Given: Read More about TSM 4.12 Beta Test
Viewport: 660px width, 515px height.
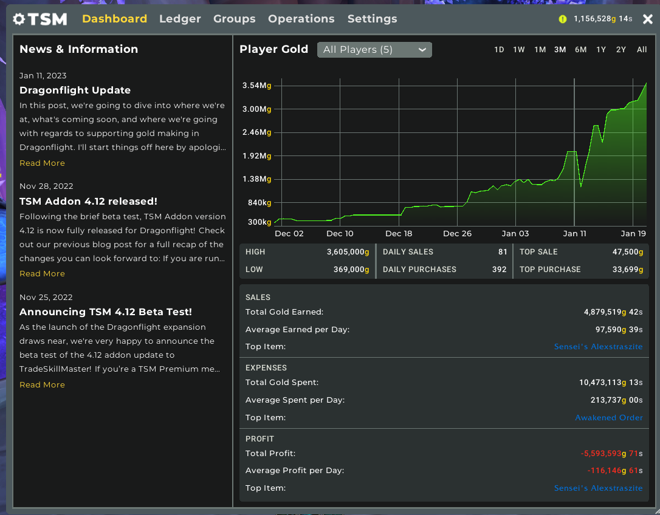Looking at the screenshot, I should point(42,385).
